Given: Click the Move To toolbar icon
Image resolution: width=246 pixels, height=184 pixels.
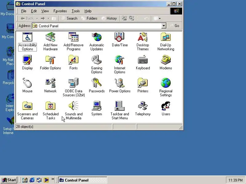Looking at the screenshot, I should click(x=125, y=18).
